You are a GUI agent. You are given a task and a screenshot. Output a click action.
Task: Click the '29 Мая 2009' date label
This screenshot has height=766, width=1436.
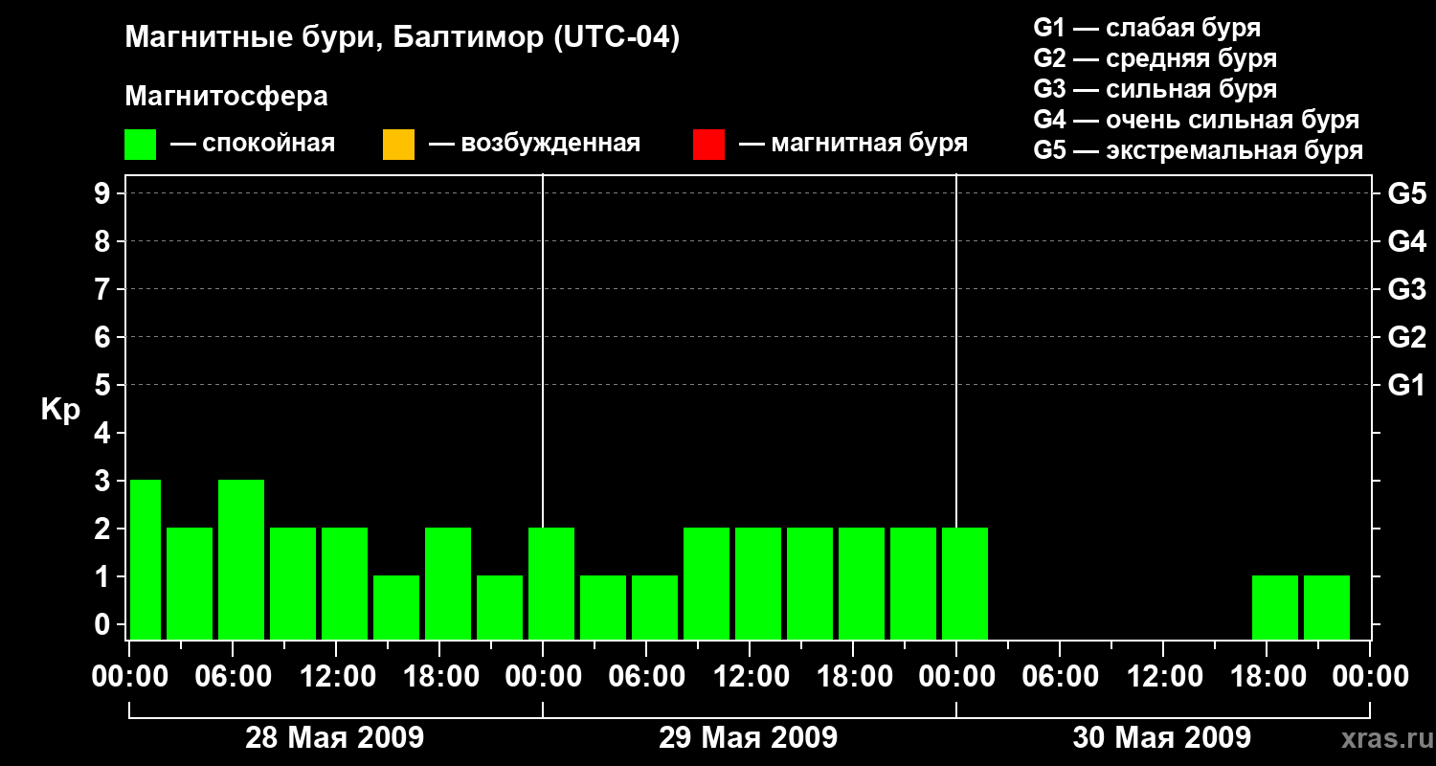pos(749,737)
